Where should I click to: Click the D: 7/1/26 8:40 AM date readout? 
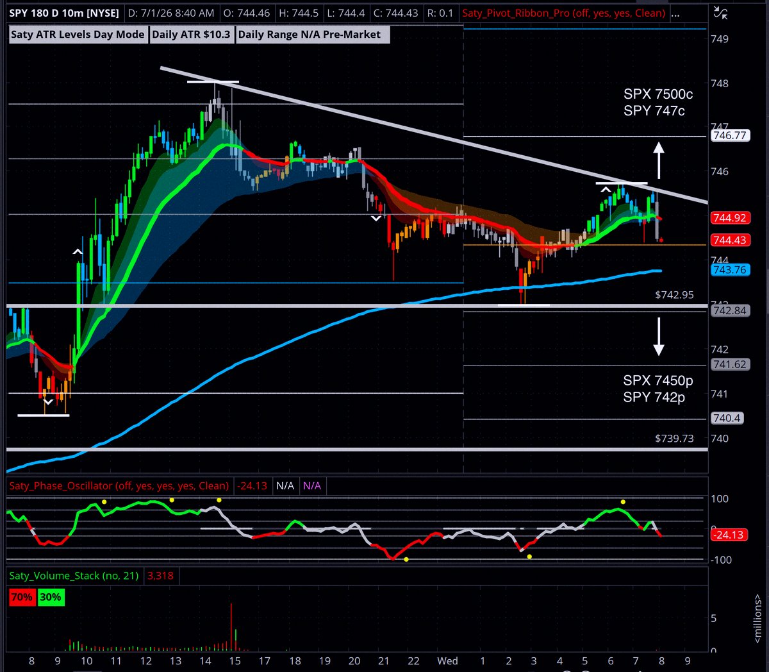171,13
